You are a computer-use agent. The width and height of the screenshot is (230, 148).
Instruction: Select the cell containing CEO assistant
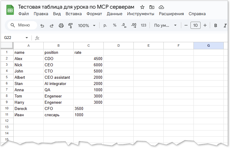pyautogui.click(x=58, y=77)
